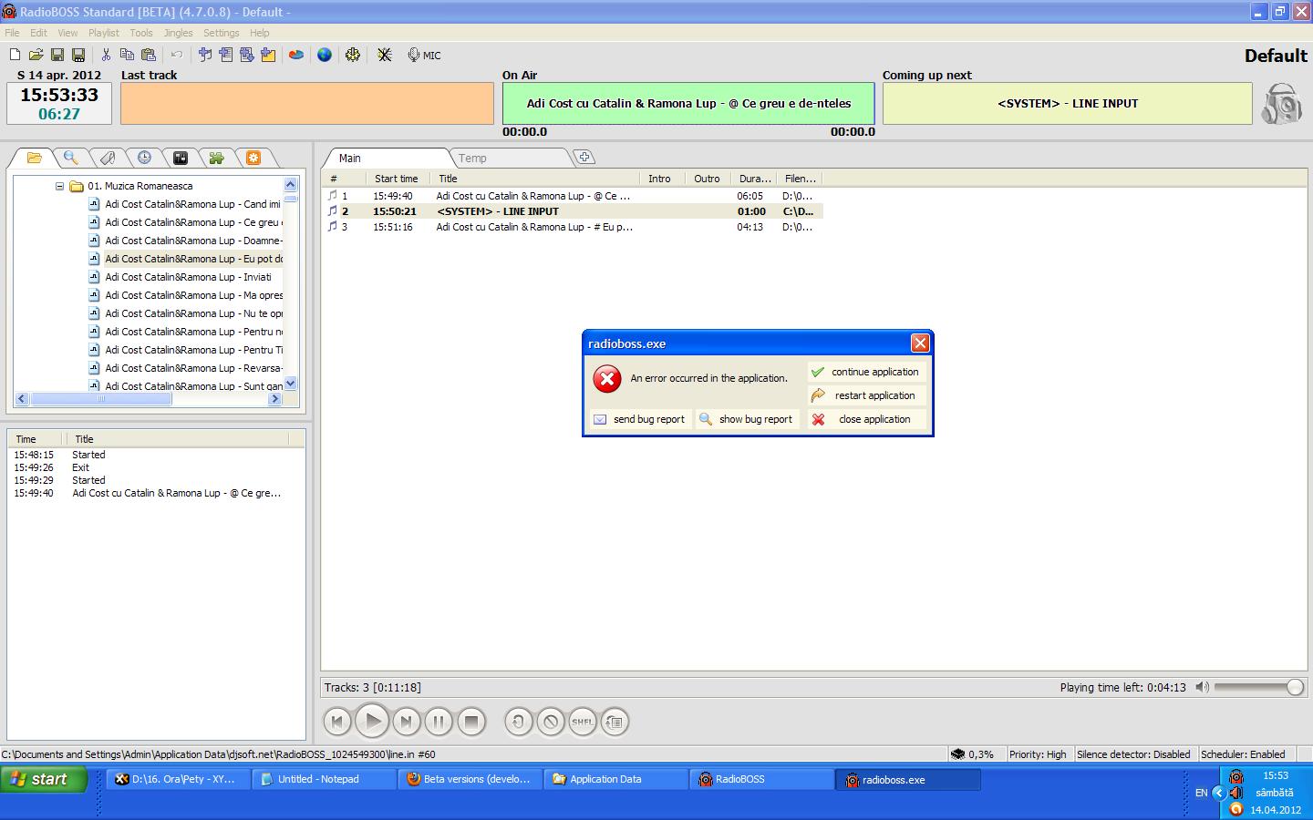Click the file tree horizontal scrollbar right arrow

coord(274,398)
